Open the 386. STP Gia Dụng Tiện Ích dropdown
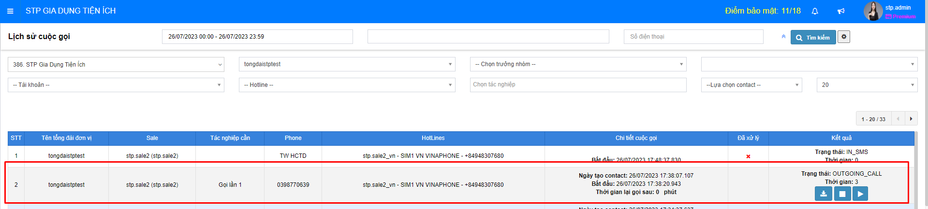 (x=116, y=65)
